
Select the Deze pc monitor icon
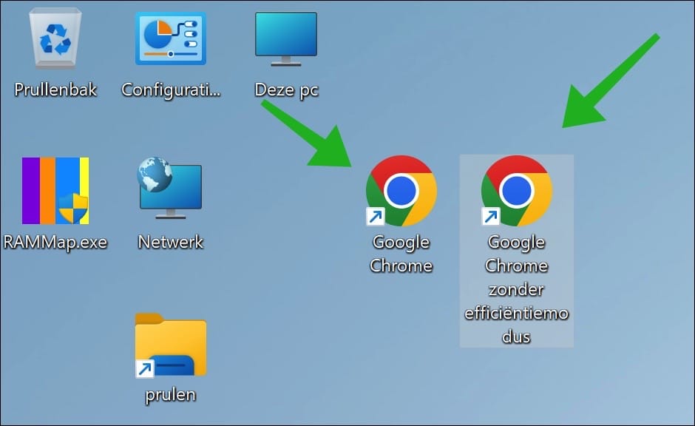[x=286, y=39]
